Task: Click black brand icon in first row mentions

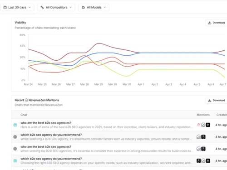Action: (x=208, y=125)
